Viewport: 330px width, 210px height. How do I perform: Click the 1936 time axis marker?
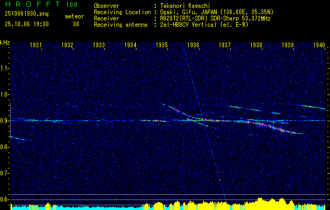click(193, 45)
